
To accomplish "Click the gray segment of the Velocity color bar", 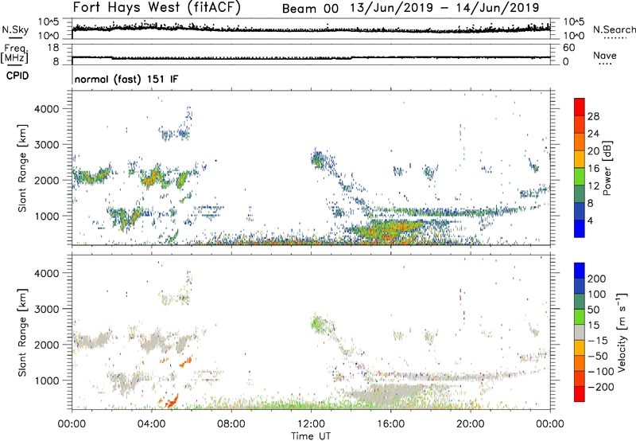I will click(x=580, y=332).
